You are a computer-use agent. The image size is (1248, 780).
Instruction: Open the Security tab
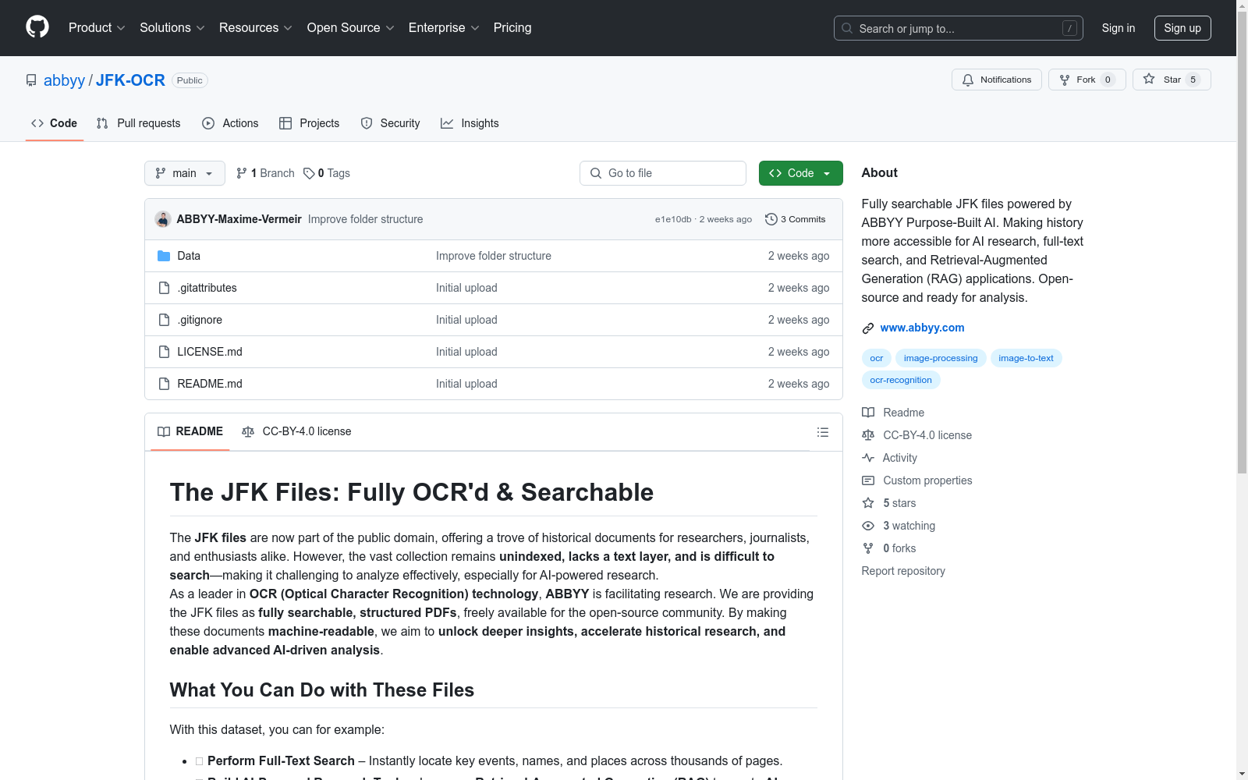(390, 123)
